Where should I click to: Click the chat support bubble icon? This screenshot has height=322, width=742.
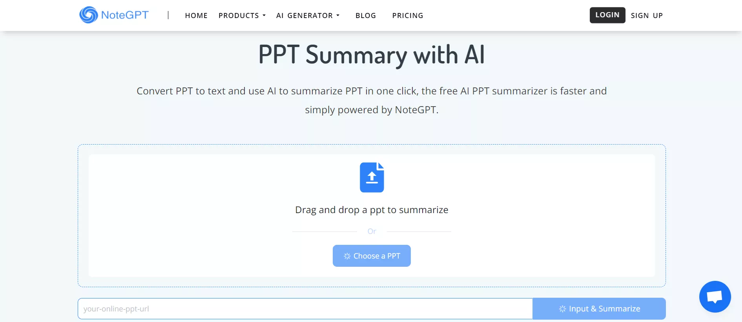715,297
